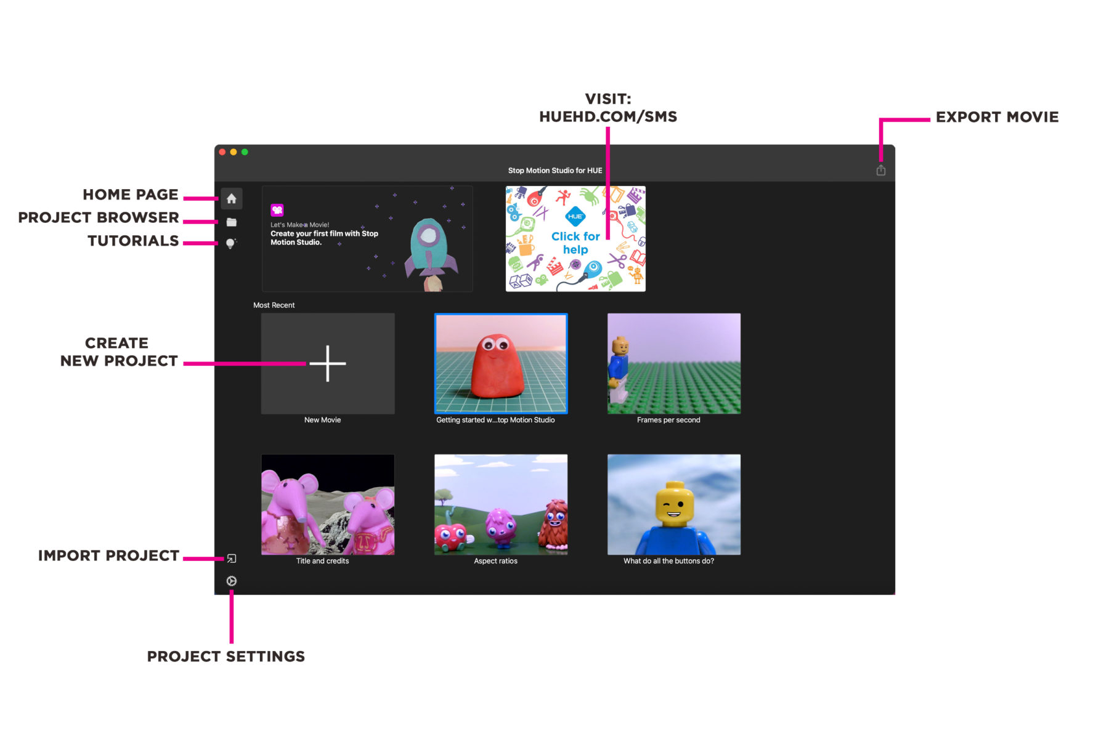Export your movie using the share icon
The image size is (1109, 739).
click(x=880, y=169)
